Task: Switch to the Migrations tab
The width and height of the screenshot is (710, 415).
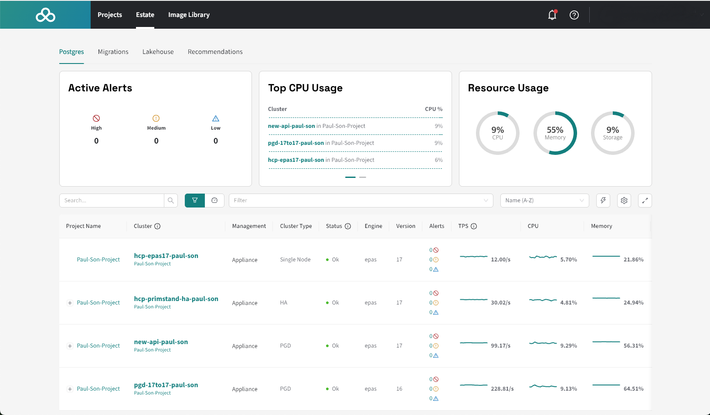Action: tap(113, 52)
